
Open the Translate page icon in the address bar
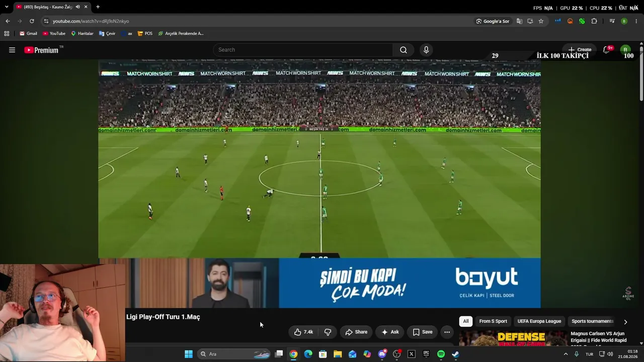click(x=519, y=21)
